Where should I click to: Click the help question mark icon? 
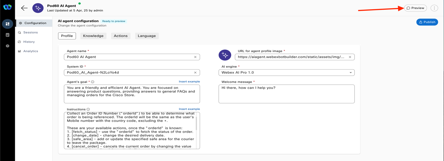pos(7,46)
